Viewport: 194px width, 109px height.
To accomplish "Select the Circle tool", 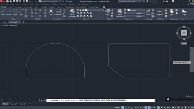I will [x=15, y=12].
